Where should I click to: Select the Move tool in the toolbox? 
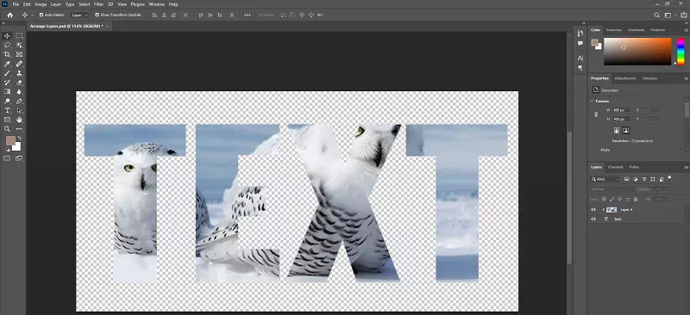point(7,36)
